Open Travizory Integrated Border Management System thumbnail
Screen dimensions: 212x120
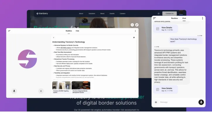[x=81, y=87]
